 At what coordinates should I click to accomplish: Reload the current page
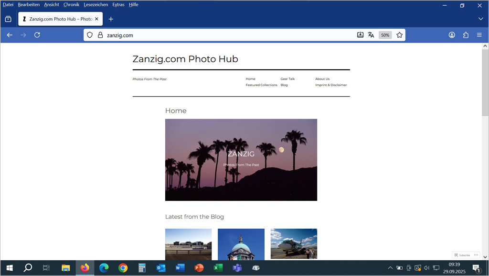[37, 35]
